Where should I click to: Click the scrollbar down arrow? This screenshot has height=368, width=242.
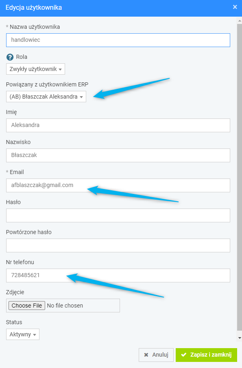(x=240, y=338)
